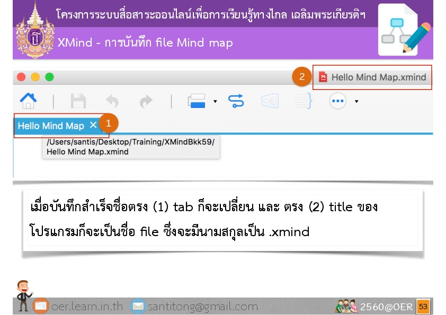Image resolution: width=446 pixels, height=315 pixels.
Task: Click the blue Relationship connector icon
Action: point(236,101)
